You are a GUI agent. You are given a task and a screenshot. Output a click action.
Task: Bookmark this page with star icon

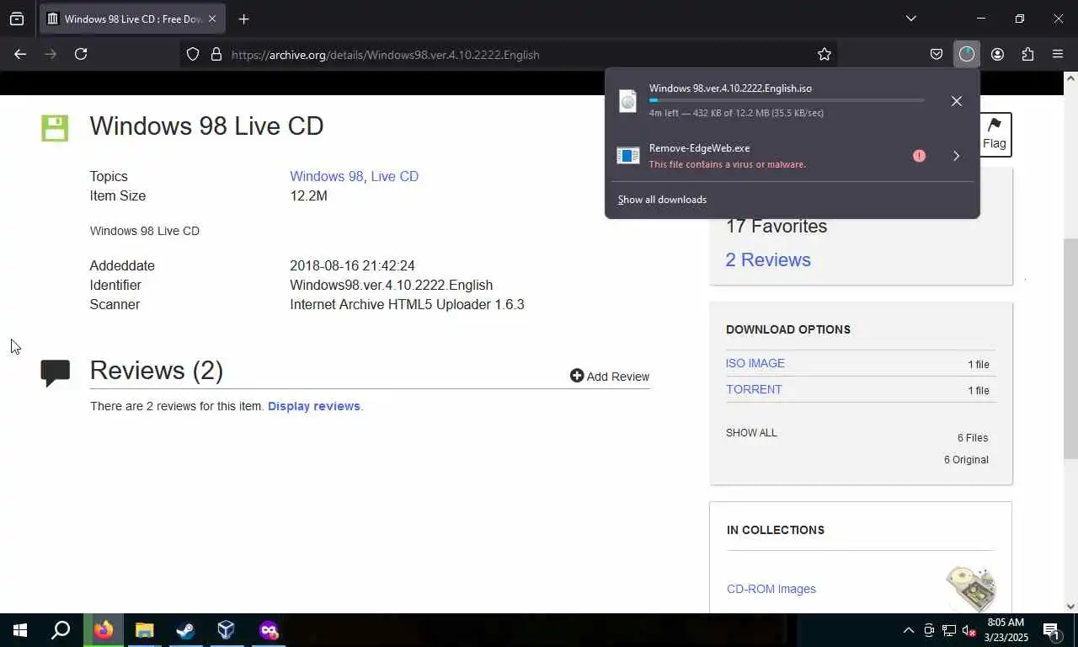point(825,54)
